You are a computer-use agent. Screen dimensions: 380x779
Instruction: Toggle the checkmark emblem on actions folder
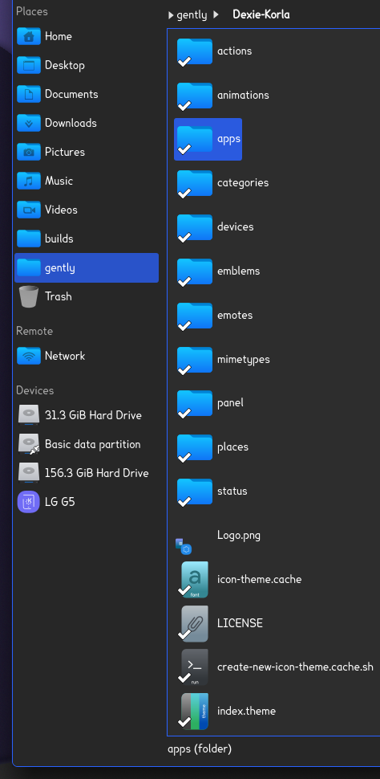184,62
